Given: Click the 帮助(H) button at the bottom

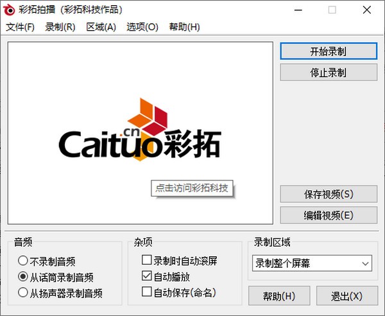Looking at the screenshot, I should pyautogui.click(x=279, y=295).
